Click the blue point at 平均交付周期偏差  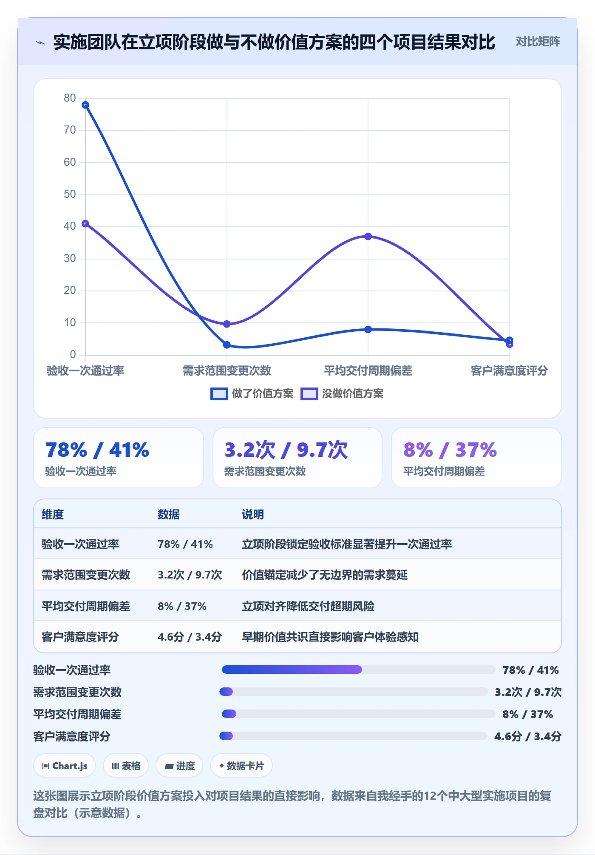coord(368,329)
